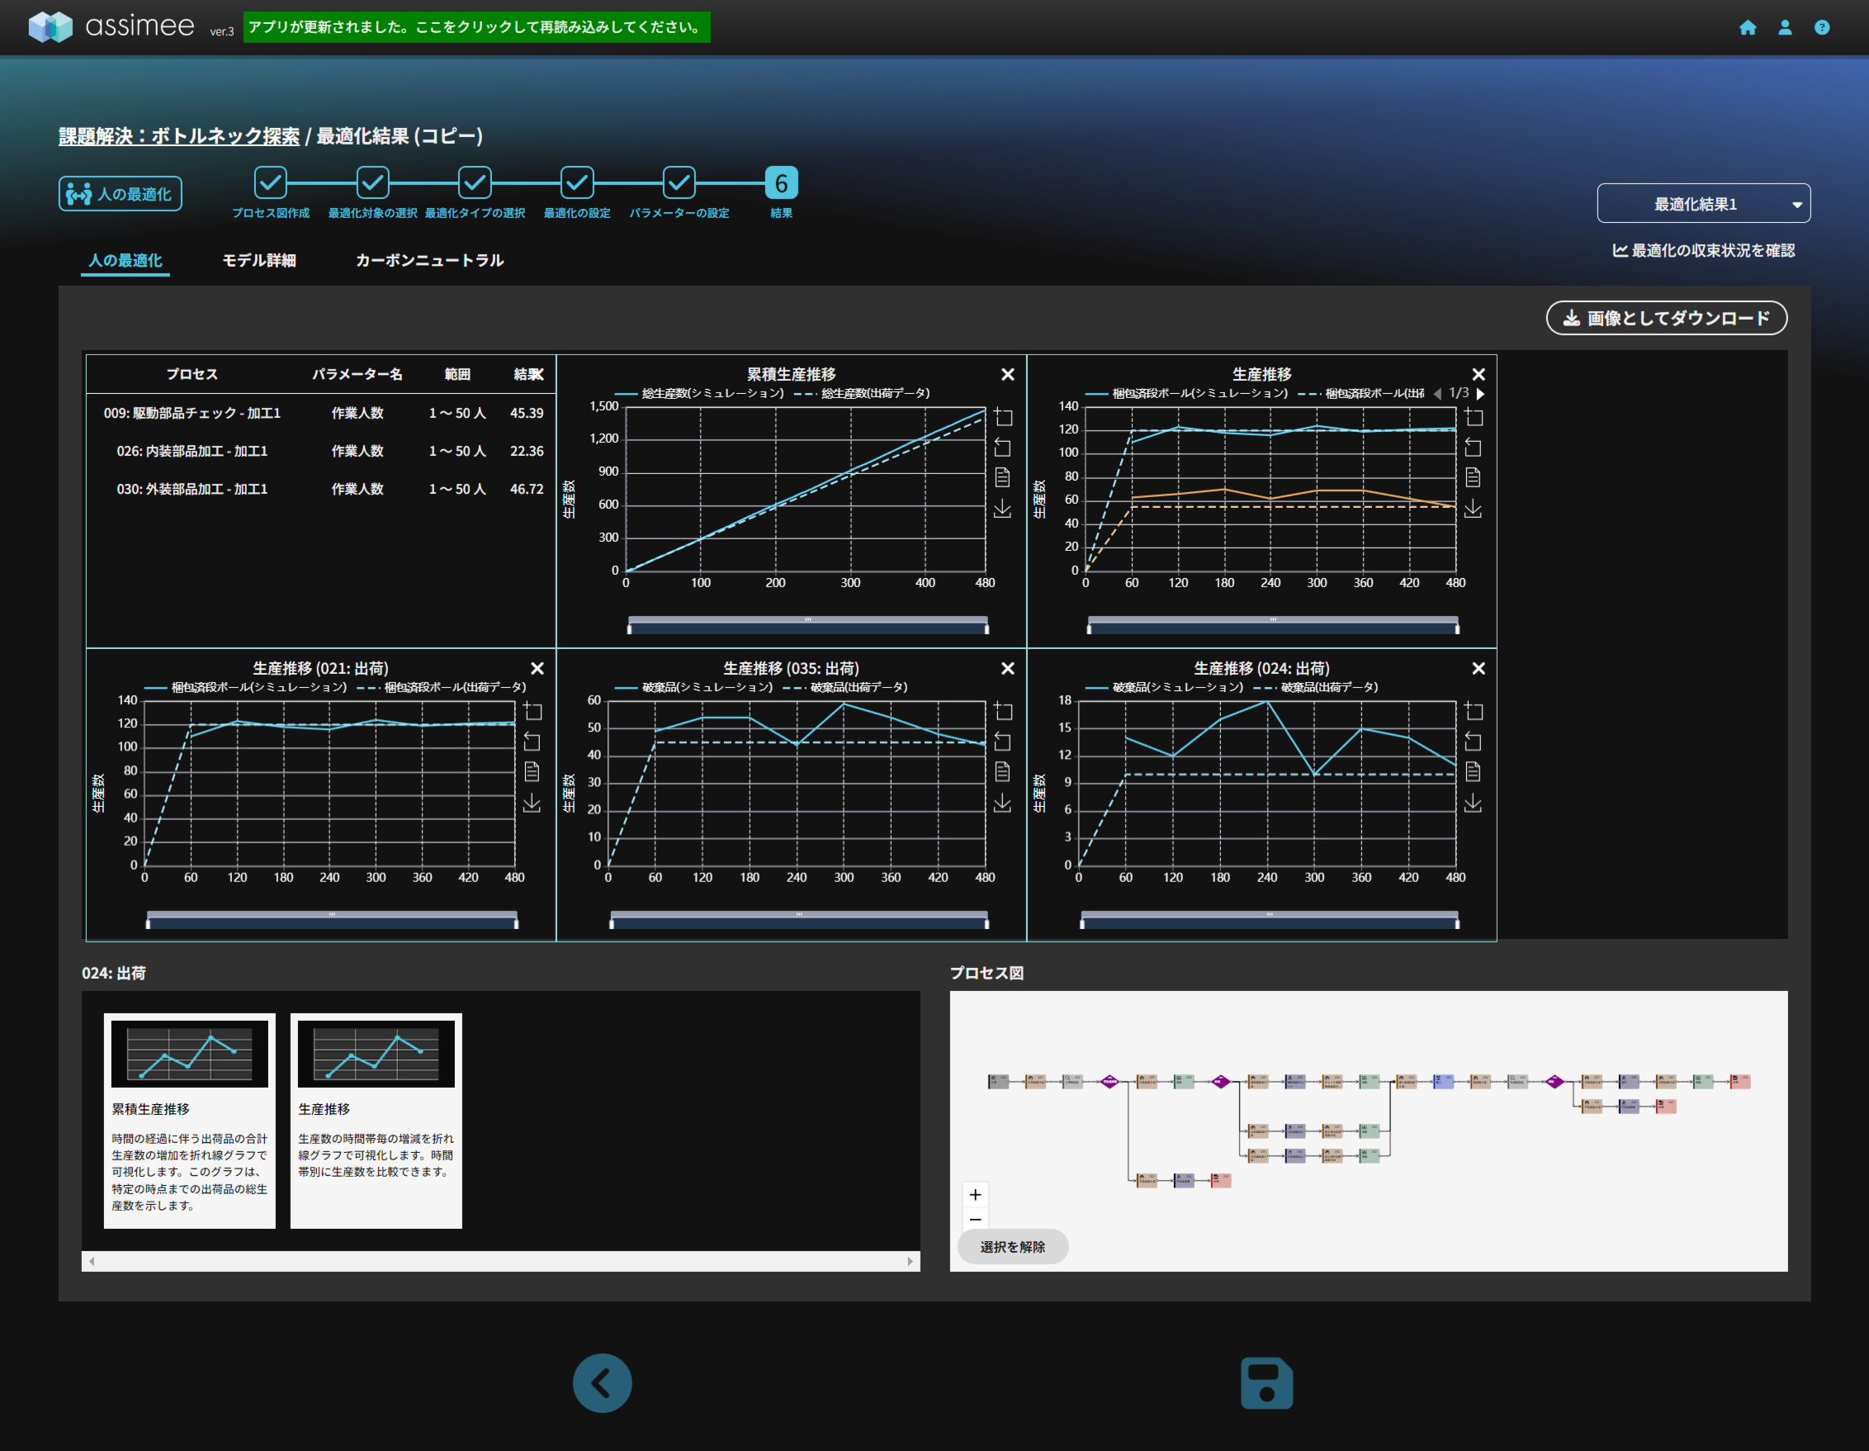This screenshot has width=1869, height=1451.
Task: Go to next legend page in 生産推移 chart
Action: tap(1480, 394)
